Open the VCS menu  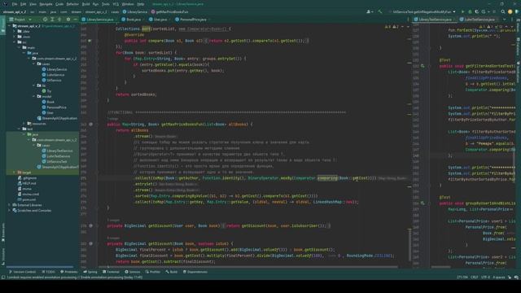116,4
